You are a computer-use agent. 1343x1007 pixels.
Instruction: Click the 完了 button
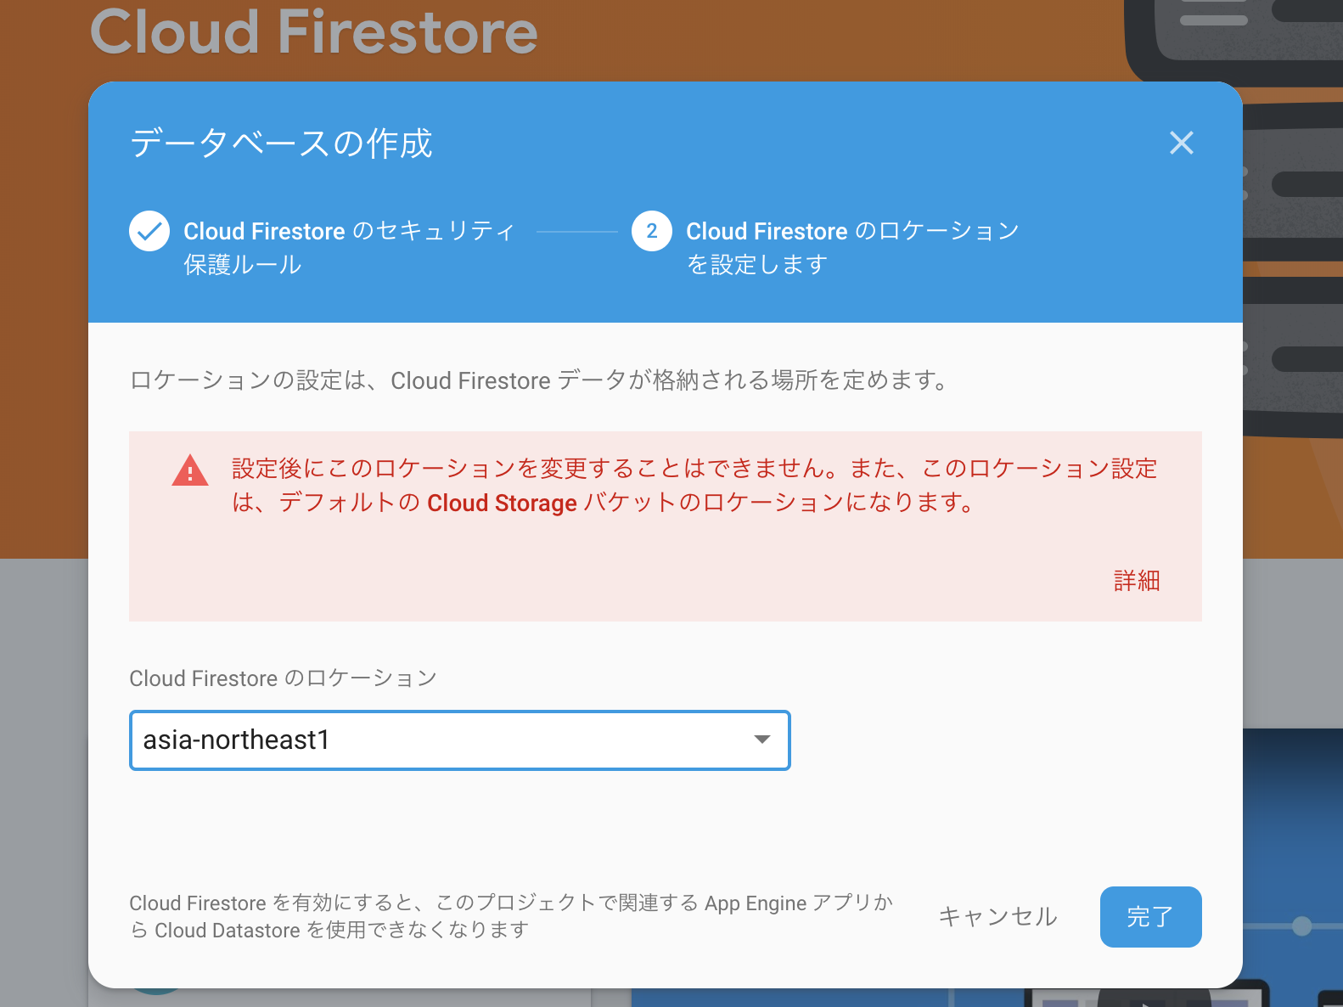tap(1150, 917)
